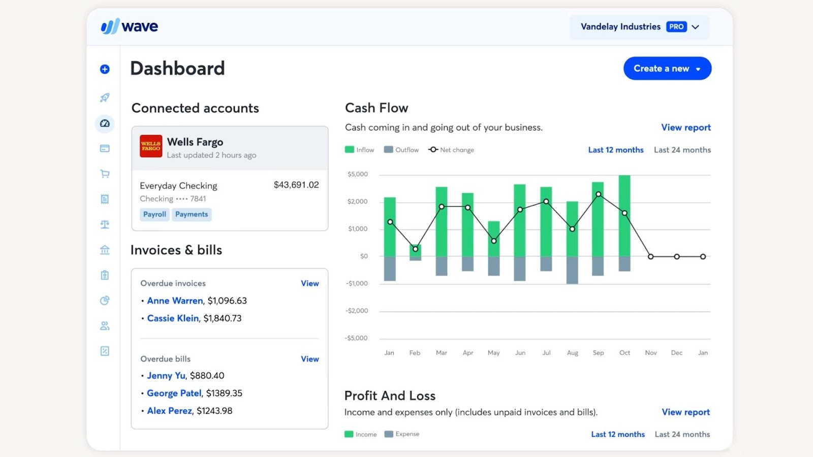Open the payroll clipboard icon in sidebar
Image resolution: width=813 pixels, height=457 pixels.
pyautogui.click(x=104, y=275)
